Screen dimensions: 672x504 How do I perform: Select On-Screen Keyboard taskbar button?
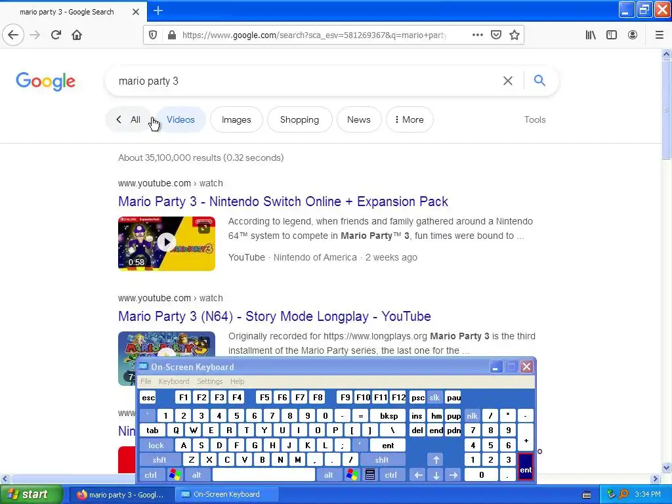(226, 495)
